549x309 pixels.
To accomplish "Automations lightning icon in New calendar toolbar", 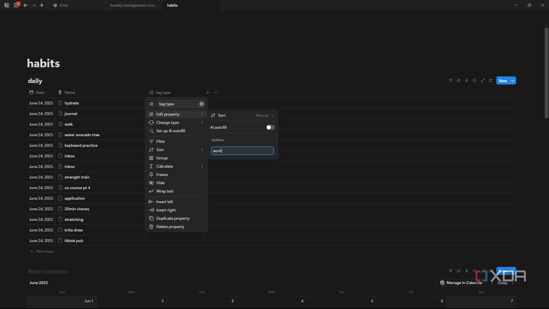I will click(467, 271).
